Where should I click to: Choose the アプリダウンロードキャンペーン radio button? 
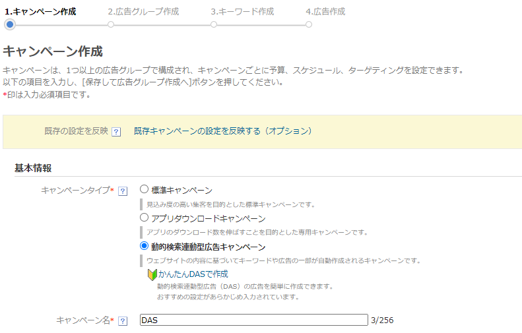click(x=144, y=217)
